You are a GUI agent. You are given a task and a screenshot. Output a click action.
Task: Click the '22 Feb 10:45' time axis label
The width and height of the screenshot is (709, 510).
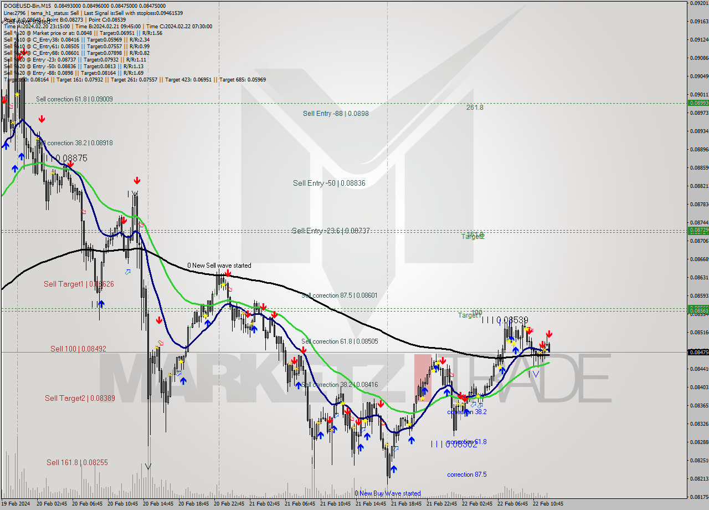tap(548, 504)
